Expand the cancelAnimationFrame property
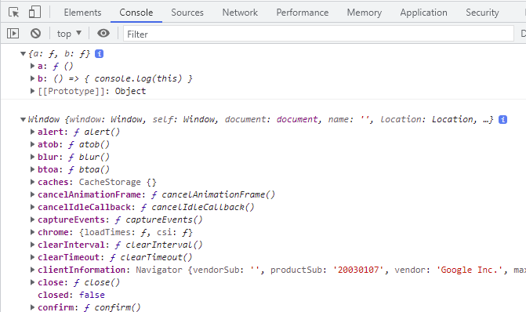The image size is (526, 312). 33,194
